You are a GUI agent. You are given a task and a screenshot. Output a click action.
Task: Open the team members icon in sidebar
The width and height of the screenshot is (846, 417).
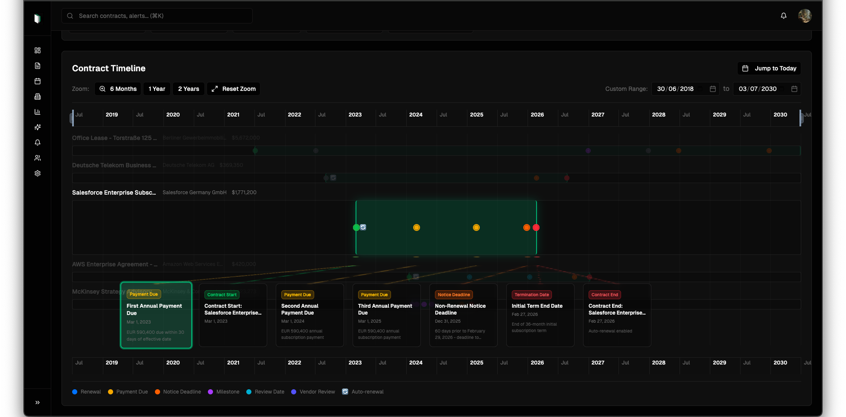(38, 158)
